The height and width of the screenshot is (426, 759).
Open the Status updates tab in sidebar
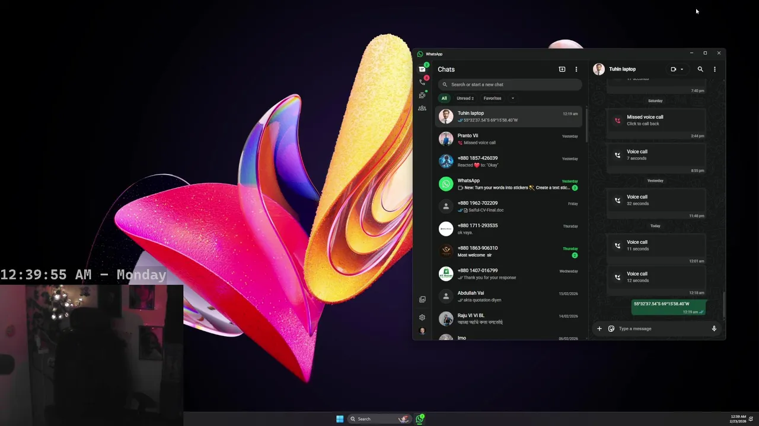click(x=422, y=95)
